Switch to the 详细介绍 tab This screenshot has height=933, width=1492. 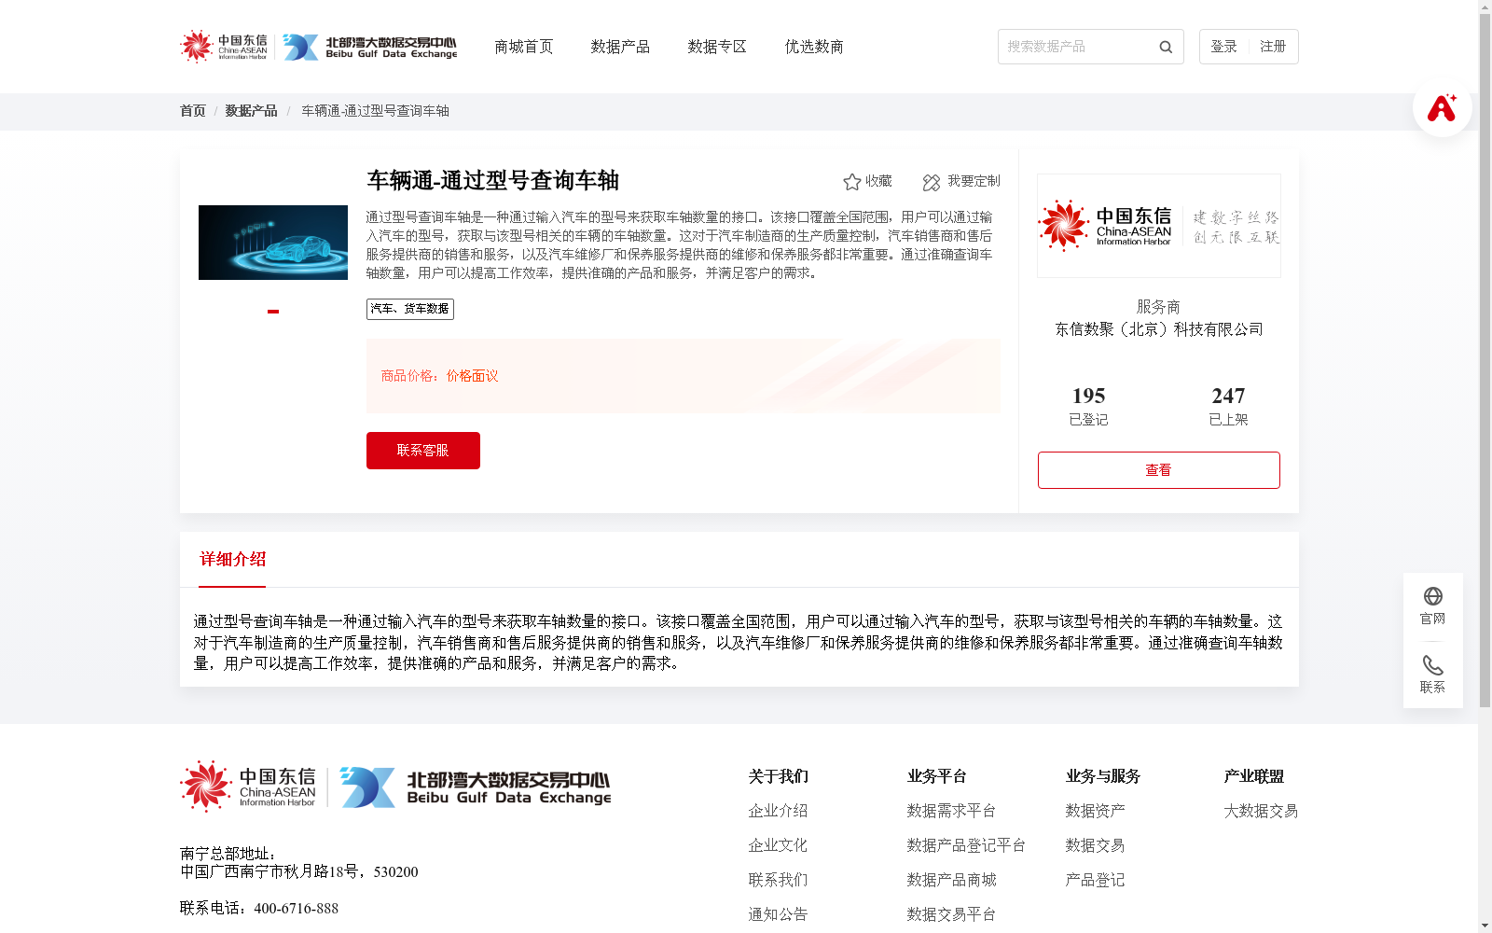point(231,560)
